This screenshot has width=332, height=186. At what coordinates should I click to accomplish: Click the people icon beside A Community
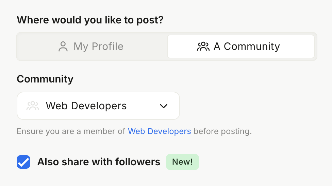click(x=203, y=46)
